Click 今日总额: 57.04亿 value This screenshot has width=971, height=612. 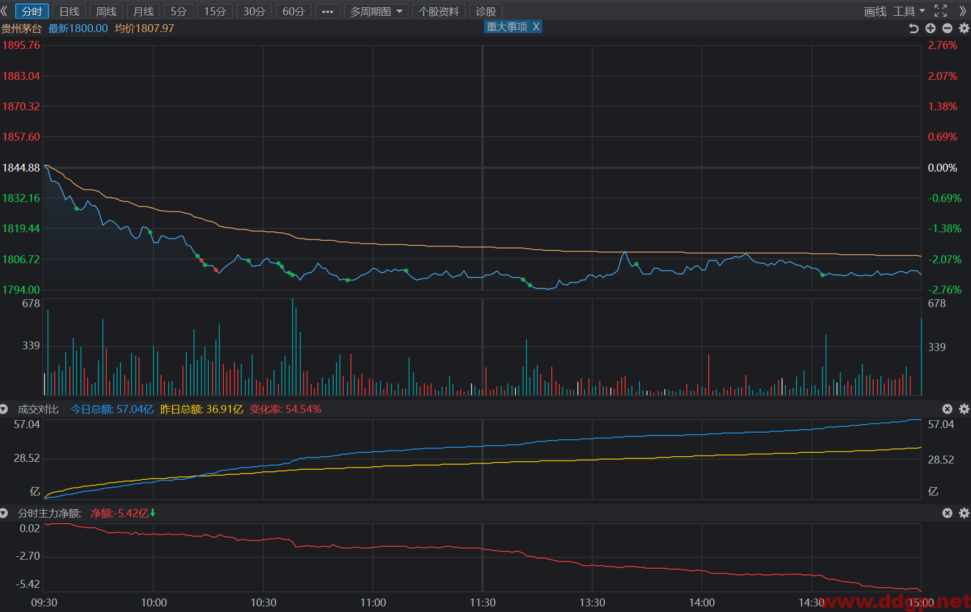[x=112, y=409]
